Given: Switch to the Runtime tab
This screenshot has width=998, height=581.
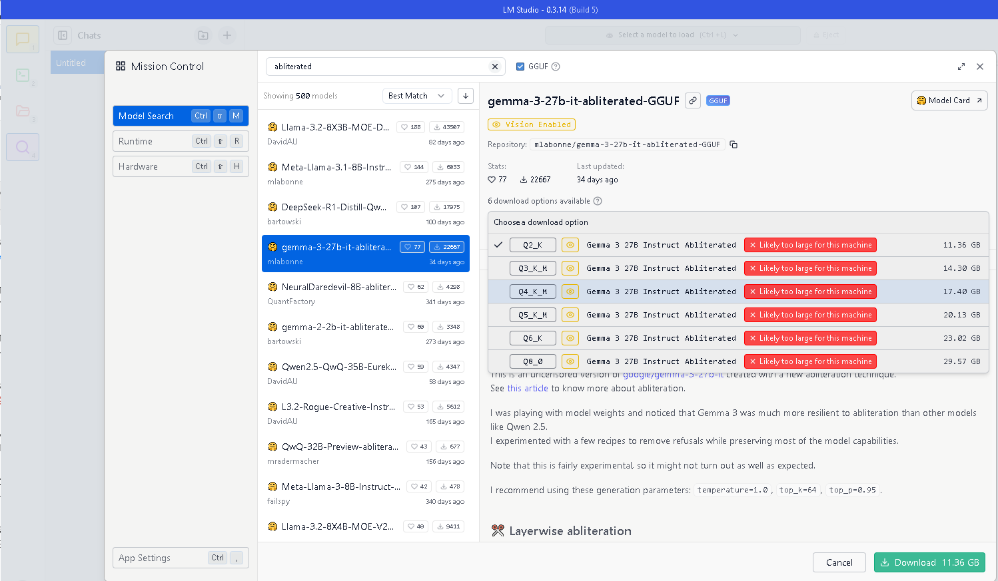Looking at the screenshot, I should [x=181, y=141].
